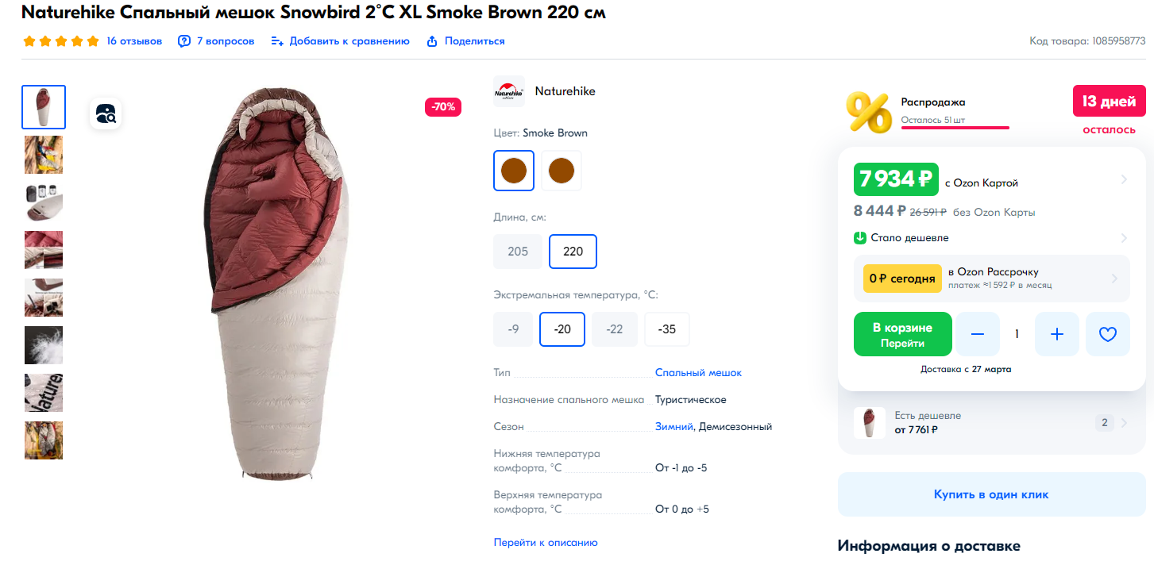Open the 16 отзывов reviews link
This screenshot has height=565, width=1154.
(x=134, y=41)
